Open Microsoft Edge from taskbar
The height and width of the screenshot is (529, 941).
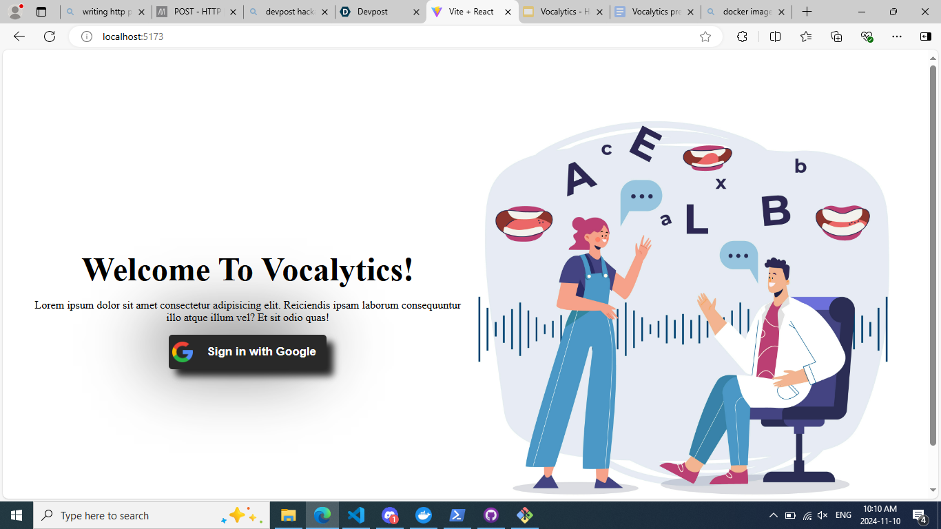pyautogui.click(x=322, y=515)
